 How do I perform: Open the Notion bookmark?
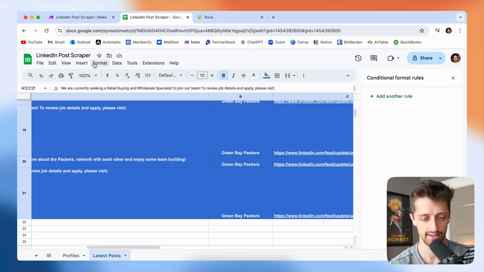click(x=323, y=42)
